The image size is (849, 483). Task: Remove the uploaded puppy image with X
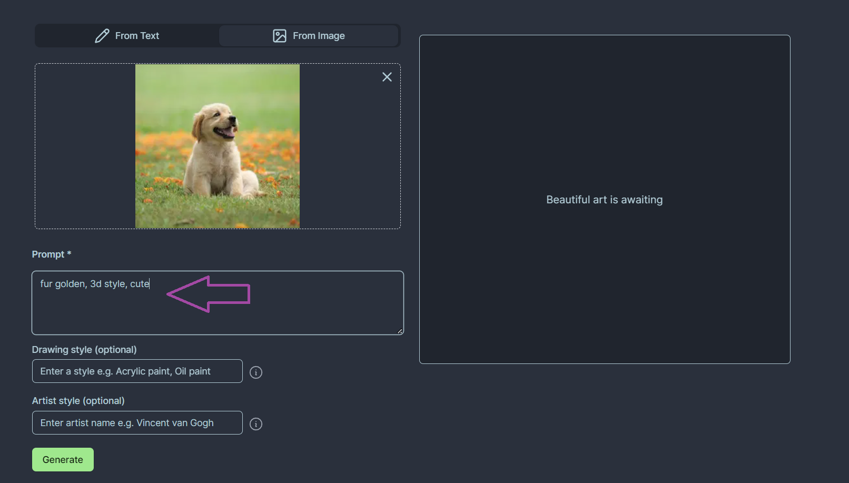coord(387,77)
